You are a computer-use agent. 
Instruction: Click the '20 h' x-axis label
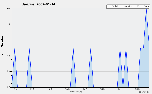(x=137, y=89)
